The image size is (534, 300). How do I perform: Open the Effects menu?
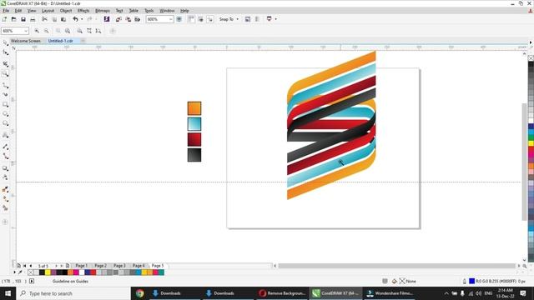83,11
